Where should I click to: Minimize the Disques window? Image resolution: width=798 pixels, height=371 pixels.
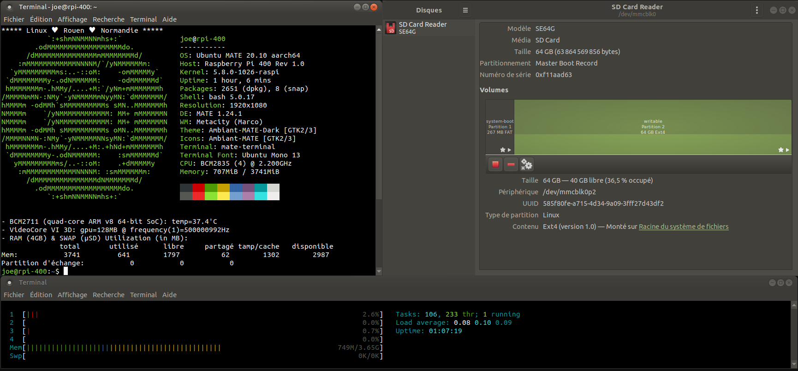[774, 10]
